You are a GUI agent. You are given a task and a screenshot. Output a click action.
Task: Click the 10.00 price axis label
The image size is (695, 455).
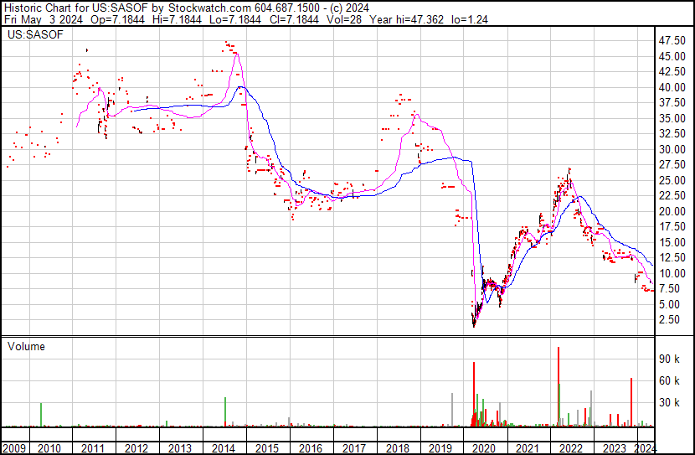click(672, 274)
